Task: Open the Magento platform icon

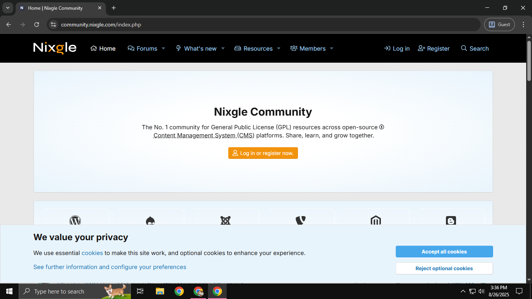Action: point(376,221)
